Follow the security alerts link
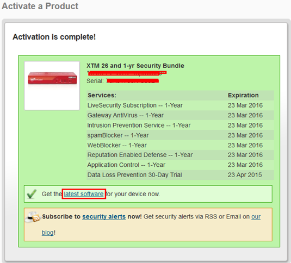Screen dimensions: 291x263 (104, 216)
